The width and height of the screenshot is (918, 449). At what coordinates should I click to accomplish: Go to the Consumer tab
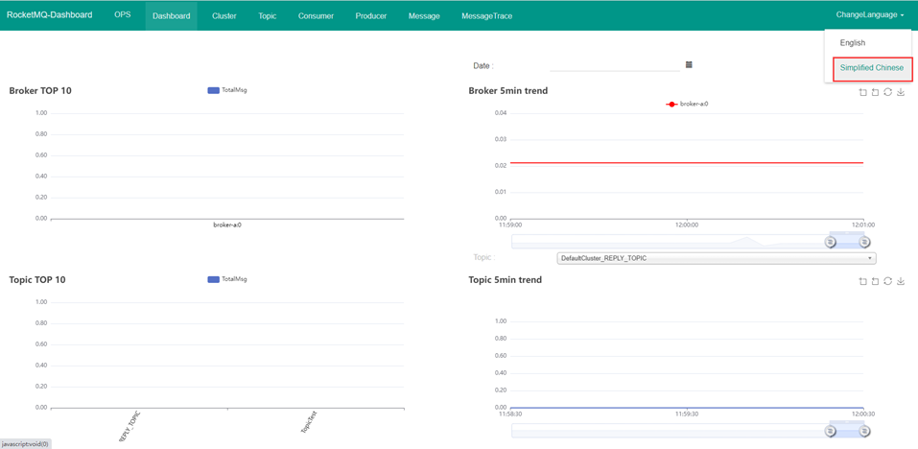tap(317, 15)
